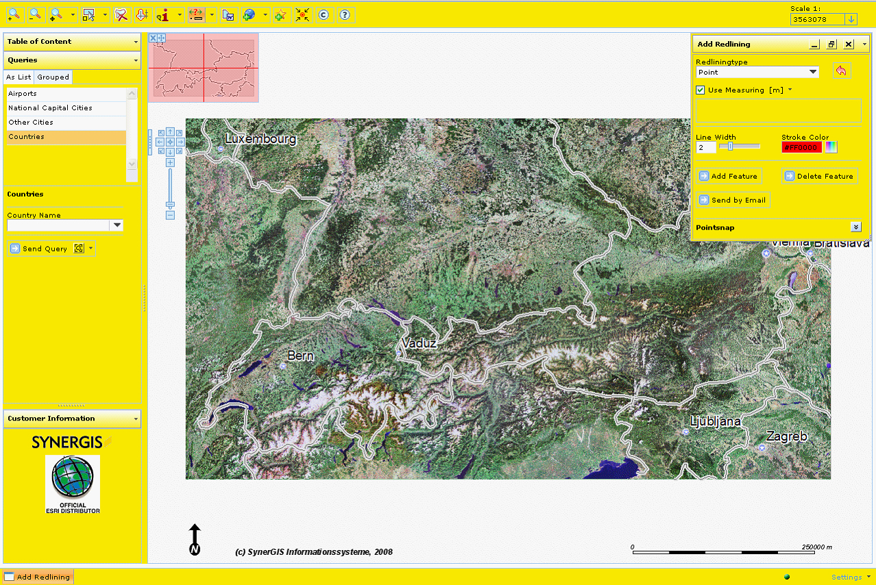Activate the Identify tool
Image resolution: width=876 pixels, height=585 pixels.
(x=165, y=14)
